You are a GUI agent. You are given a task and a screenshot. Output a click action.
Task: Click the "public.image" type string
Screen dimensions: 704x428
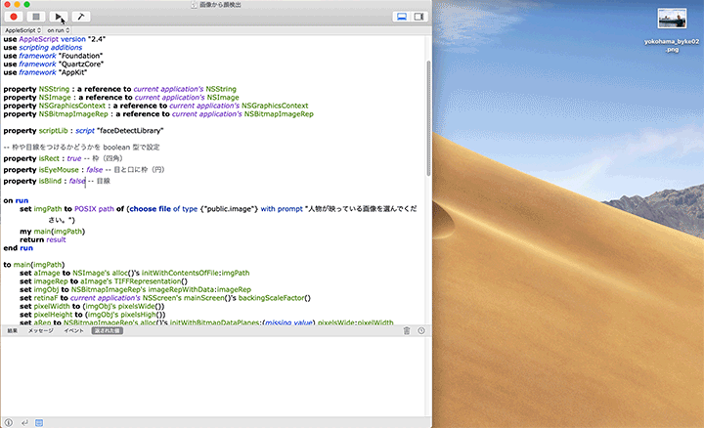pyautogui.click(x=229, y=208)
